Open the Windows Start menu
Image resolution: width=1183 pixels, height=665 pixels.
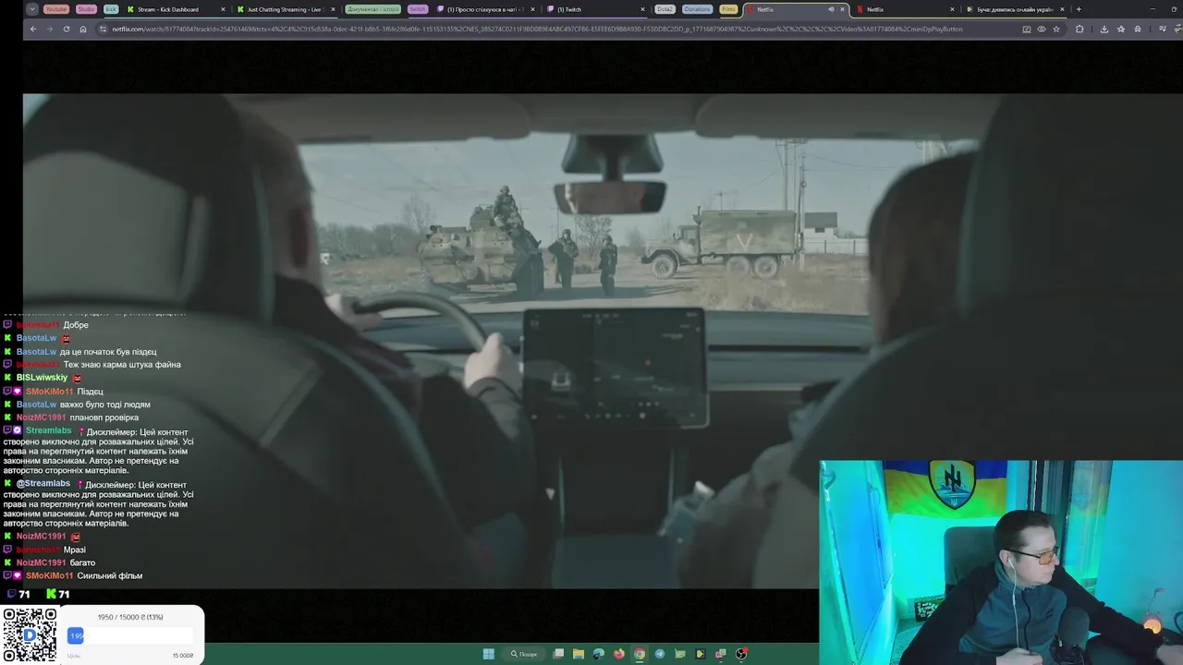[489, 654]
